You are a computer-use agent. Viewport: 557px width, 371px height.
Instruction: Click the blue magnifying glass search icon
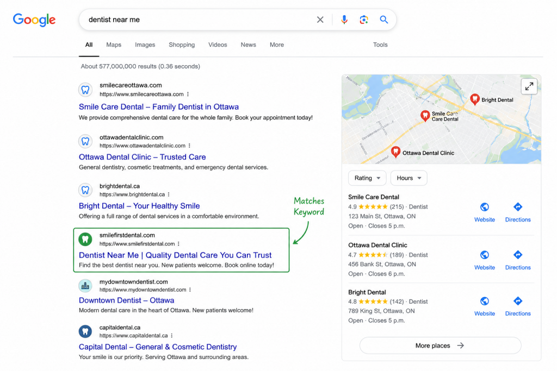(383, 20)
